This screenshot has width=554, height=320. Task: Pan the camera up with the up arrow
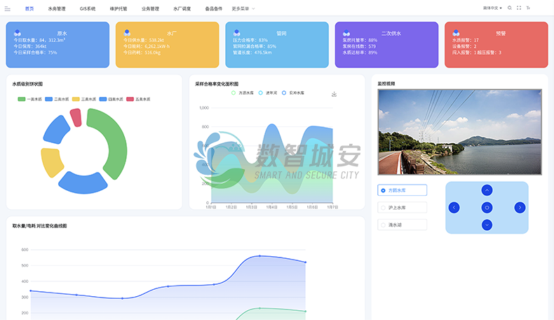click(x=487, y=190)
